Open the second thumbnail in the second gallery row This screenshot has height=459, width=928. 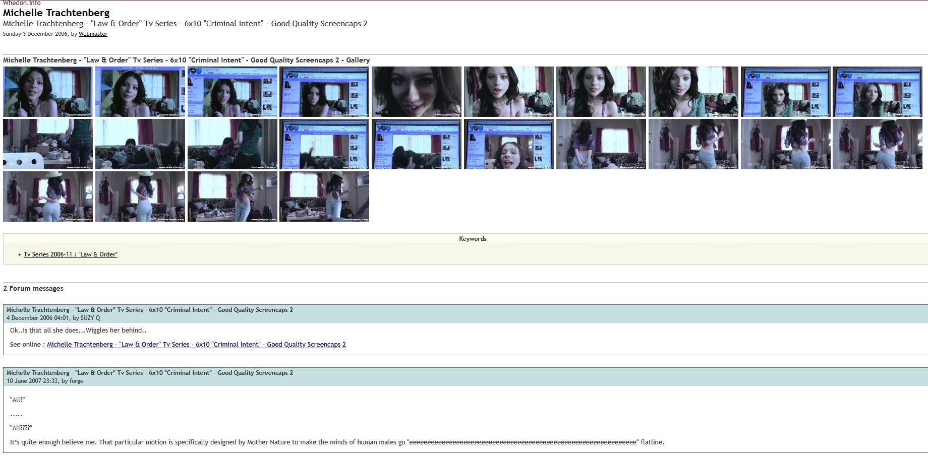140,144
